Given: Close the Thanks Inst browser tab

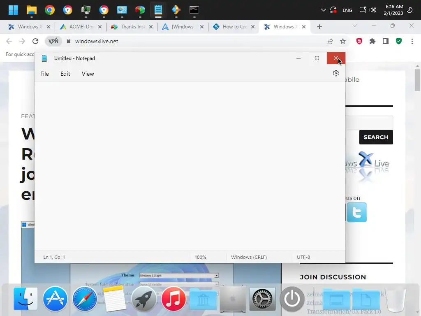Looking at the screenshot, I should (x=150, y=27).
